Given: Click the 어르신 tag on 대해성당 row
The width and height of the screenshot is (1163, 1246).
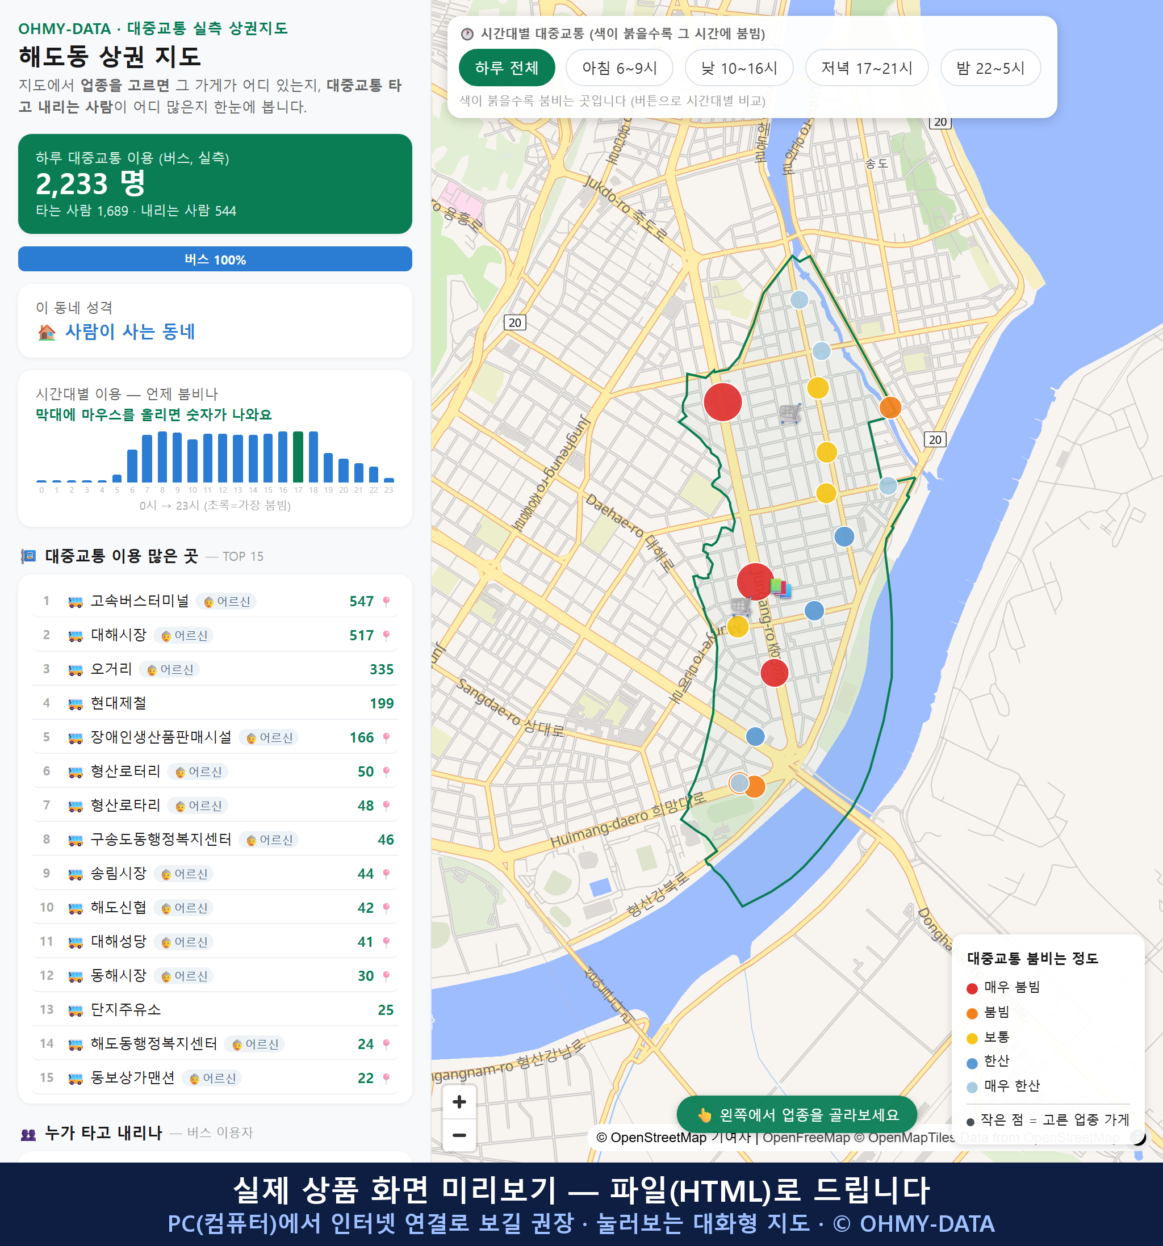Looking at the screenshot, I should (x=183, y=942).
